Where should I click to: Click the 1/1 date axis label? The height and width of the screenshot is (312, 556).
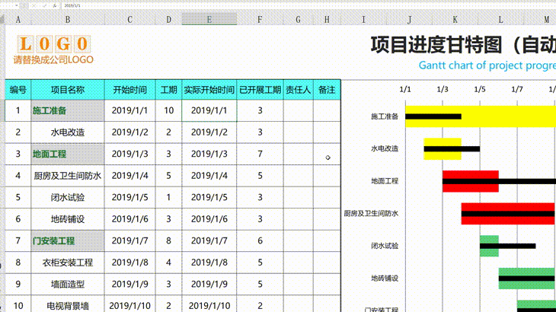[405, 89]
